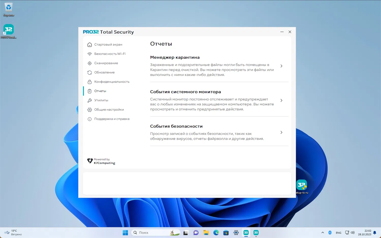Minimize the PRO32 Total Security window
Image resolution: width=381 pixels, height=238 pixels.
point(282,32)
